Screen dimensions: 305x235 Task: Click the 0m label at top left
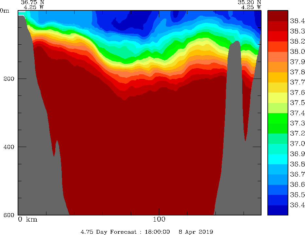5,10
